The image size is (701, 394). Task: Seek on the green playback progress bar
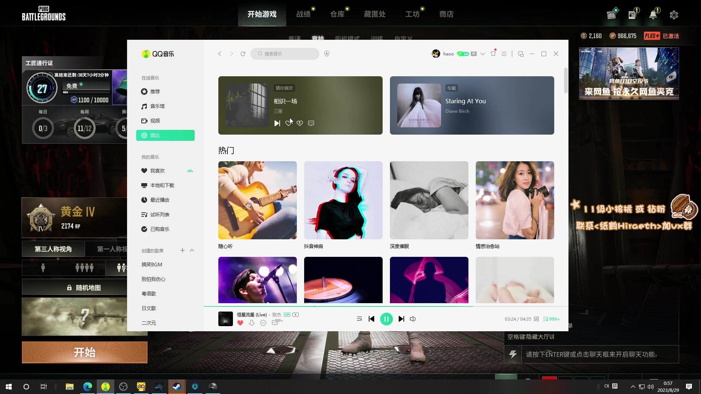pyautogui.click(x=365, y=306)
